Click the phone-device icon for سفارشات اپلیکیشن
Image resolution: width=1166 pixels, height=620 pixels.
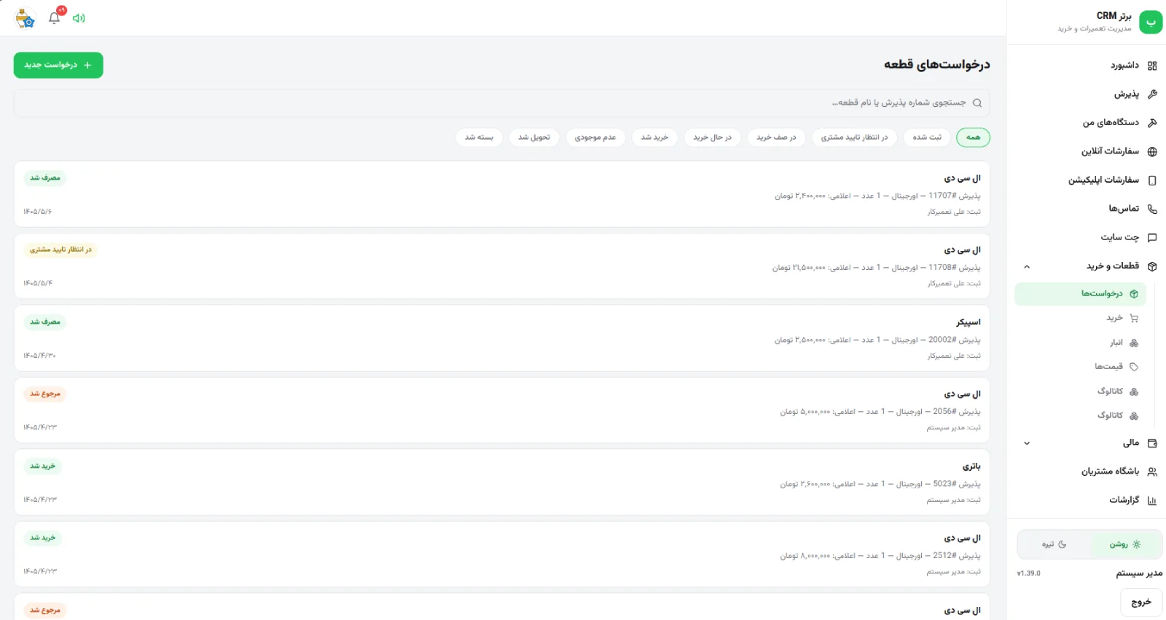tap(1152, 180)
